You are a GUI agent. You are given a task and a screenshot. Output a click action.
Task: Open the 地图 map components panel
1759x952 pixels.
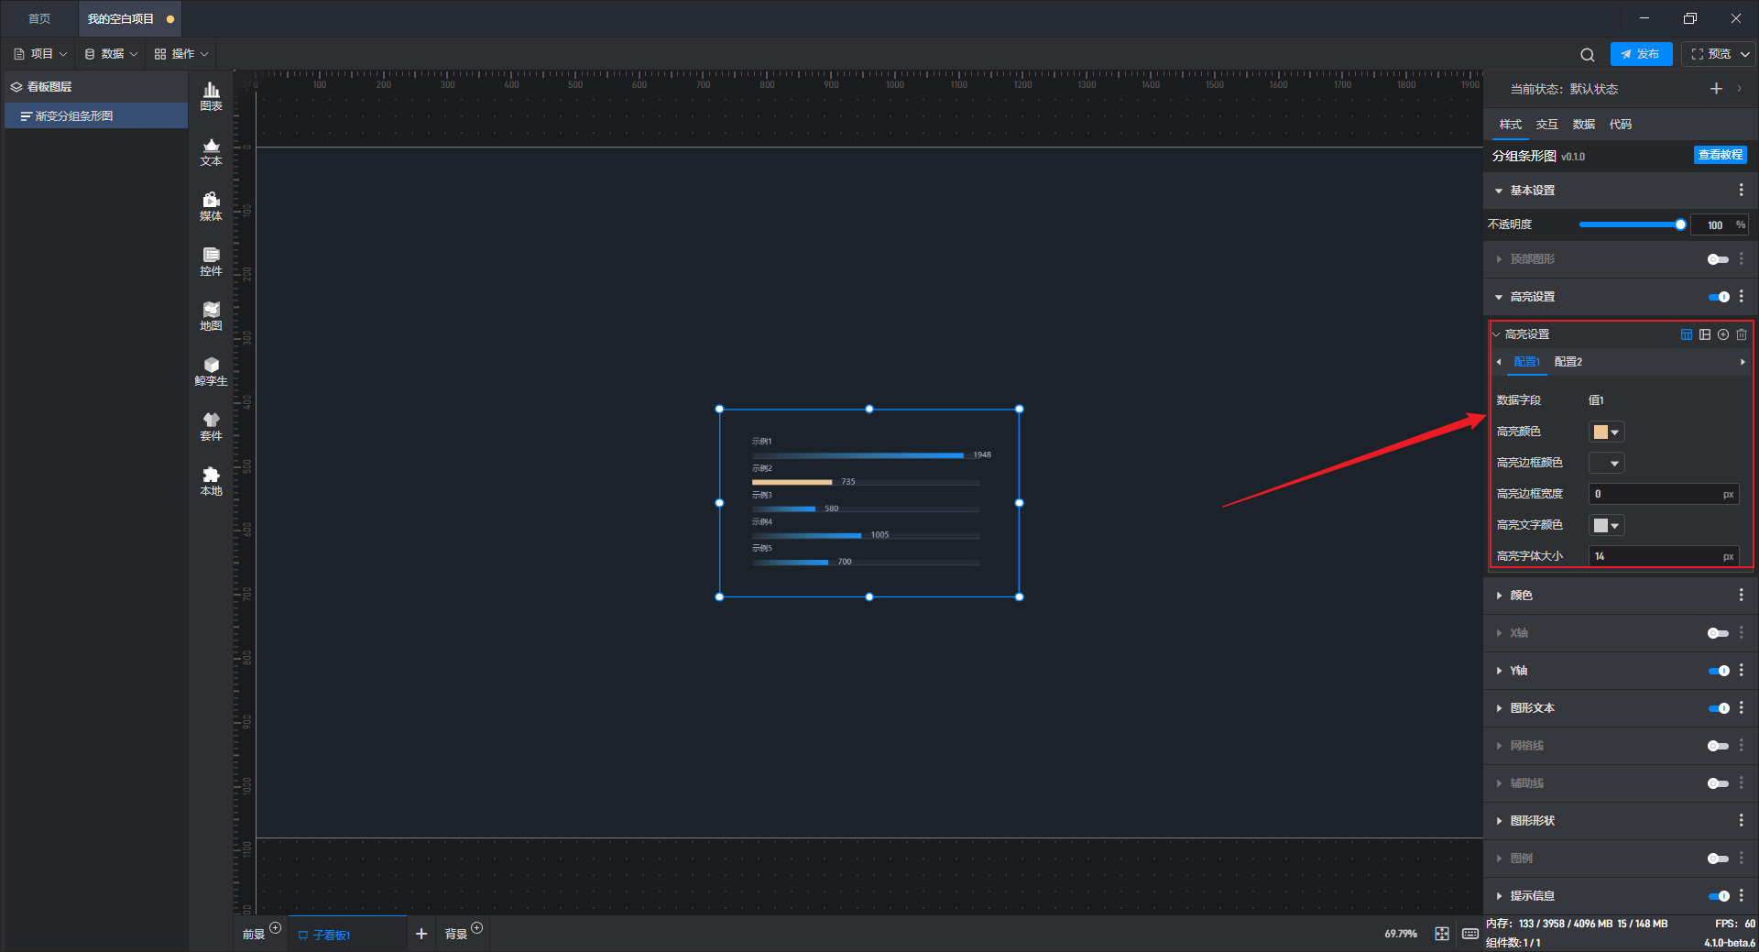(x=211, y=316)
